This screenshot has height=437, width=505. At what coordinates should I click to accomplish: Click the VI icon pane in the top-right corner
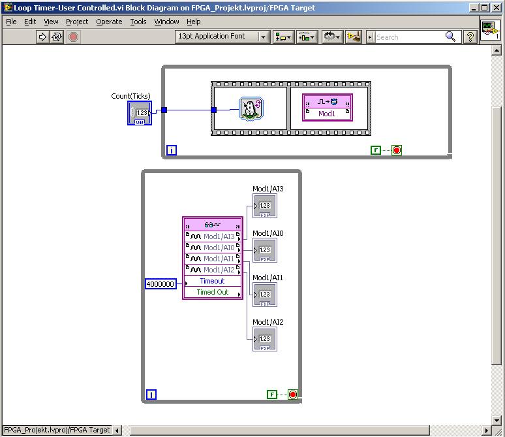[490, 30]
